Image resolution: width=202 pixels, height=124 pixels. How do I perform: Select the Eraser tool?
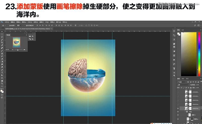coord(2,59)
